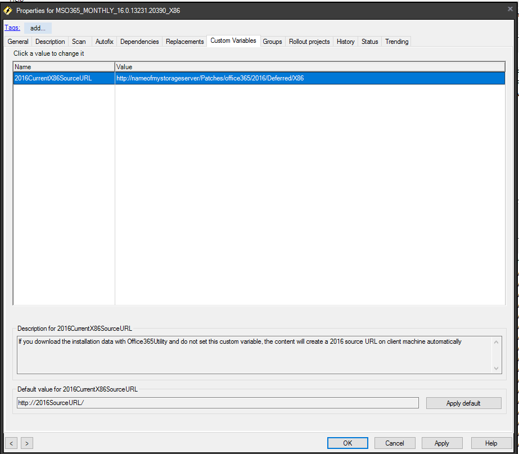Open the Dependencies tab
This screenshot has height=454, width=519.
[139, 41]
